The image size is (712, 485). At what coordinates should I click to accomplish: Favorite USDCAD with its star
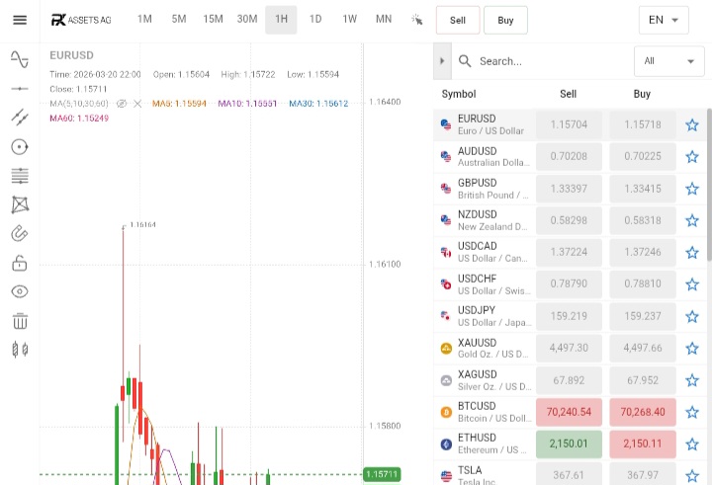pos(692,252)
